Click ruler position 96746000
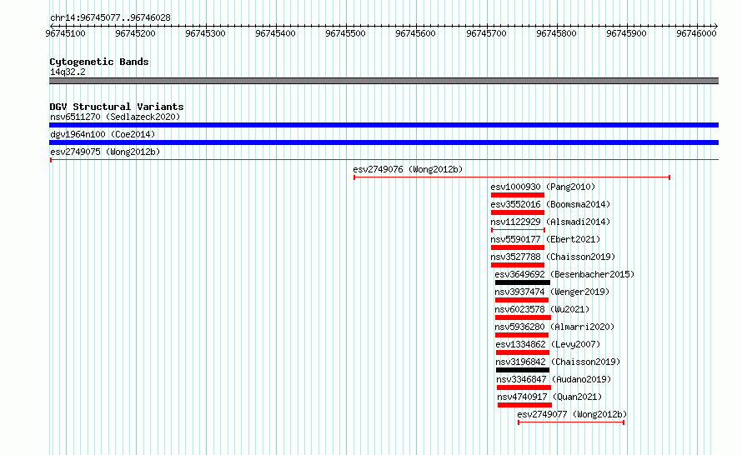The height and width of the screenshot is (455, 742). (697, 33)
